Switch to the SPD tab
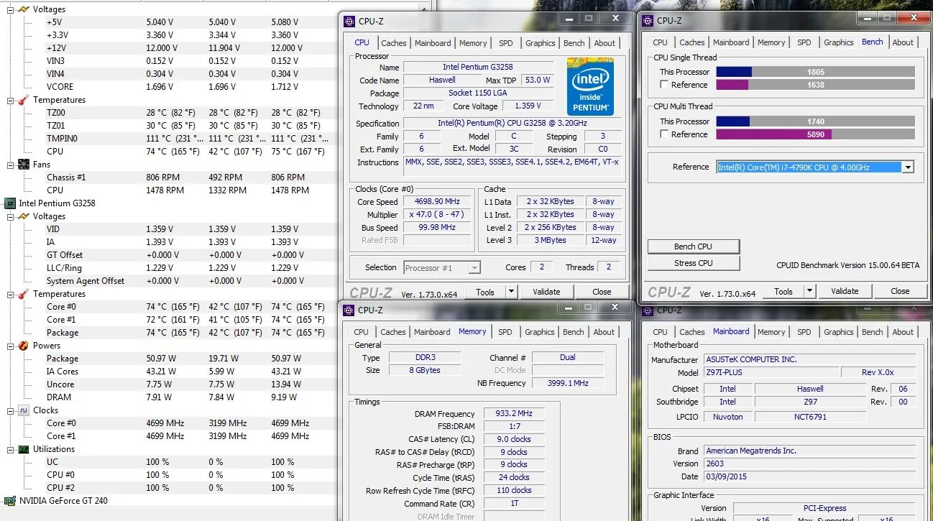Viewport: 933px width, 521px height. click(x=505, y=43)
